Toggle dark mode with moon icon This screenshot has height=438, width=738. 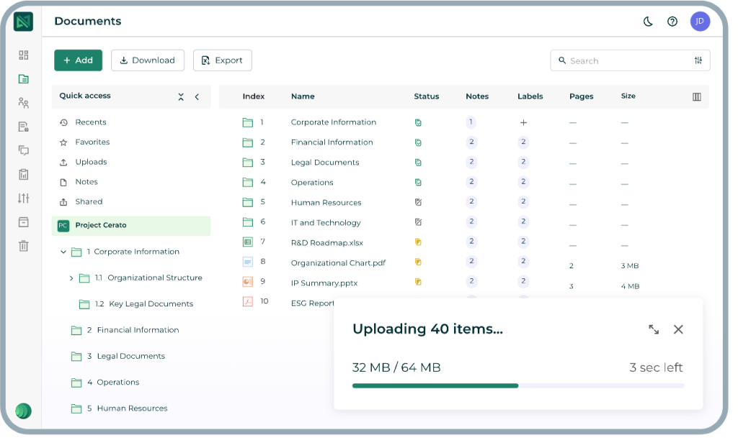click(648, 22)
